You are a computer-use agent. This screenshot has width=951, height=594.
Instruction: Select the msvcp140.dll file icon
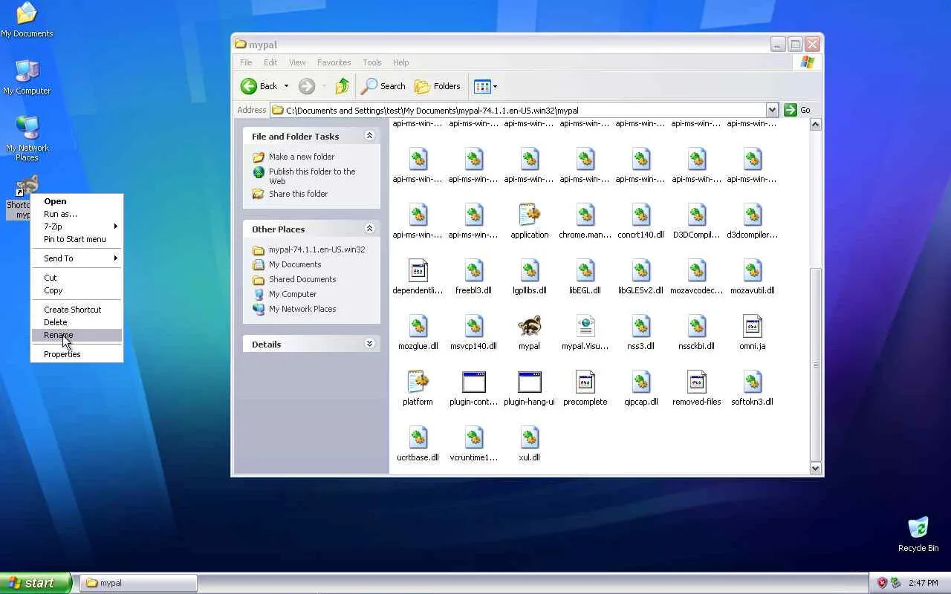[473, 327]
